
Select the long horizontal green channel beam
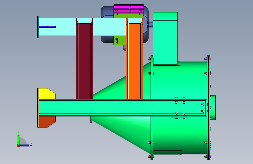coord(123,108)
